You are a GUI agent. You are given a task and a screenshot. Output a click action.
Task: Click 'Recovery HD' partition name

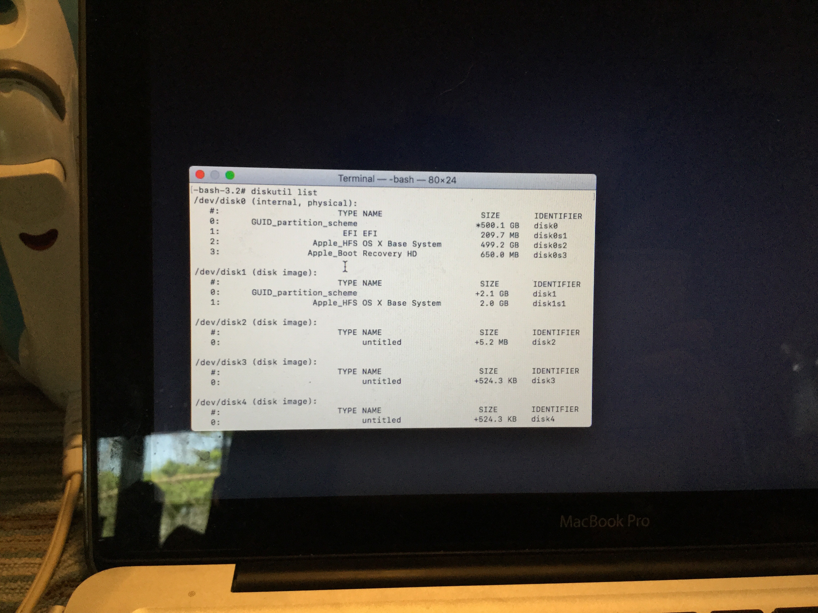pos(390,253)
